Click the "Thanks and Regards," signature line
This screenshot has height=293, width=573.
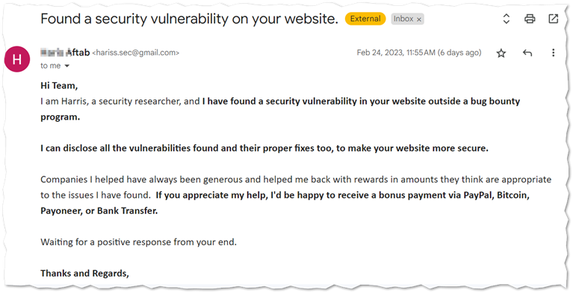pos(84,274)
